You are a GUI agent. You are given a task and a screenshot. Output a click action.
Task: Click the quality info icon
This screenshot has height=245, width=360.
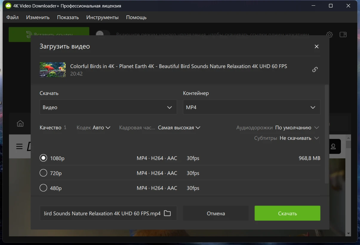tap(65, 128)
